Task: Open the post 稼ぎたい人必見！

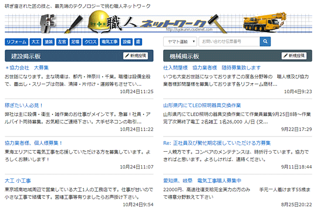Action: tap(24, 105)
